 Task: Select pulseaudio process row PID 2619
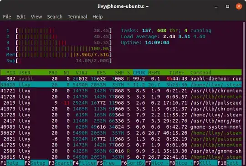pyautogui.click(x=121, y=103)
